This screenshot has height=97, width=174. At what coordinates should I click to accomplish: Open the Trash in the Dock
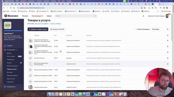[x=125, y=94]
